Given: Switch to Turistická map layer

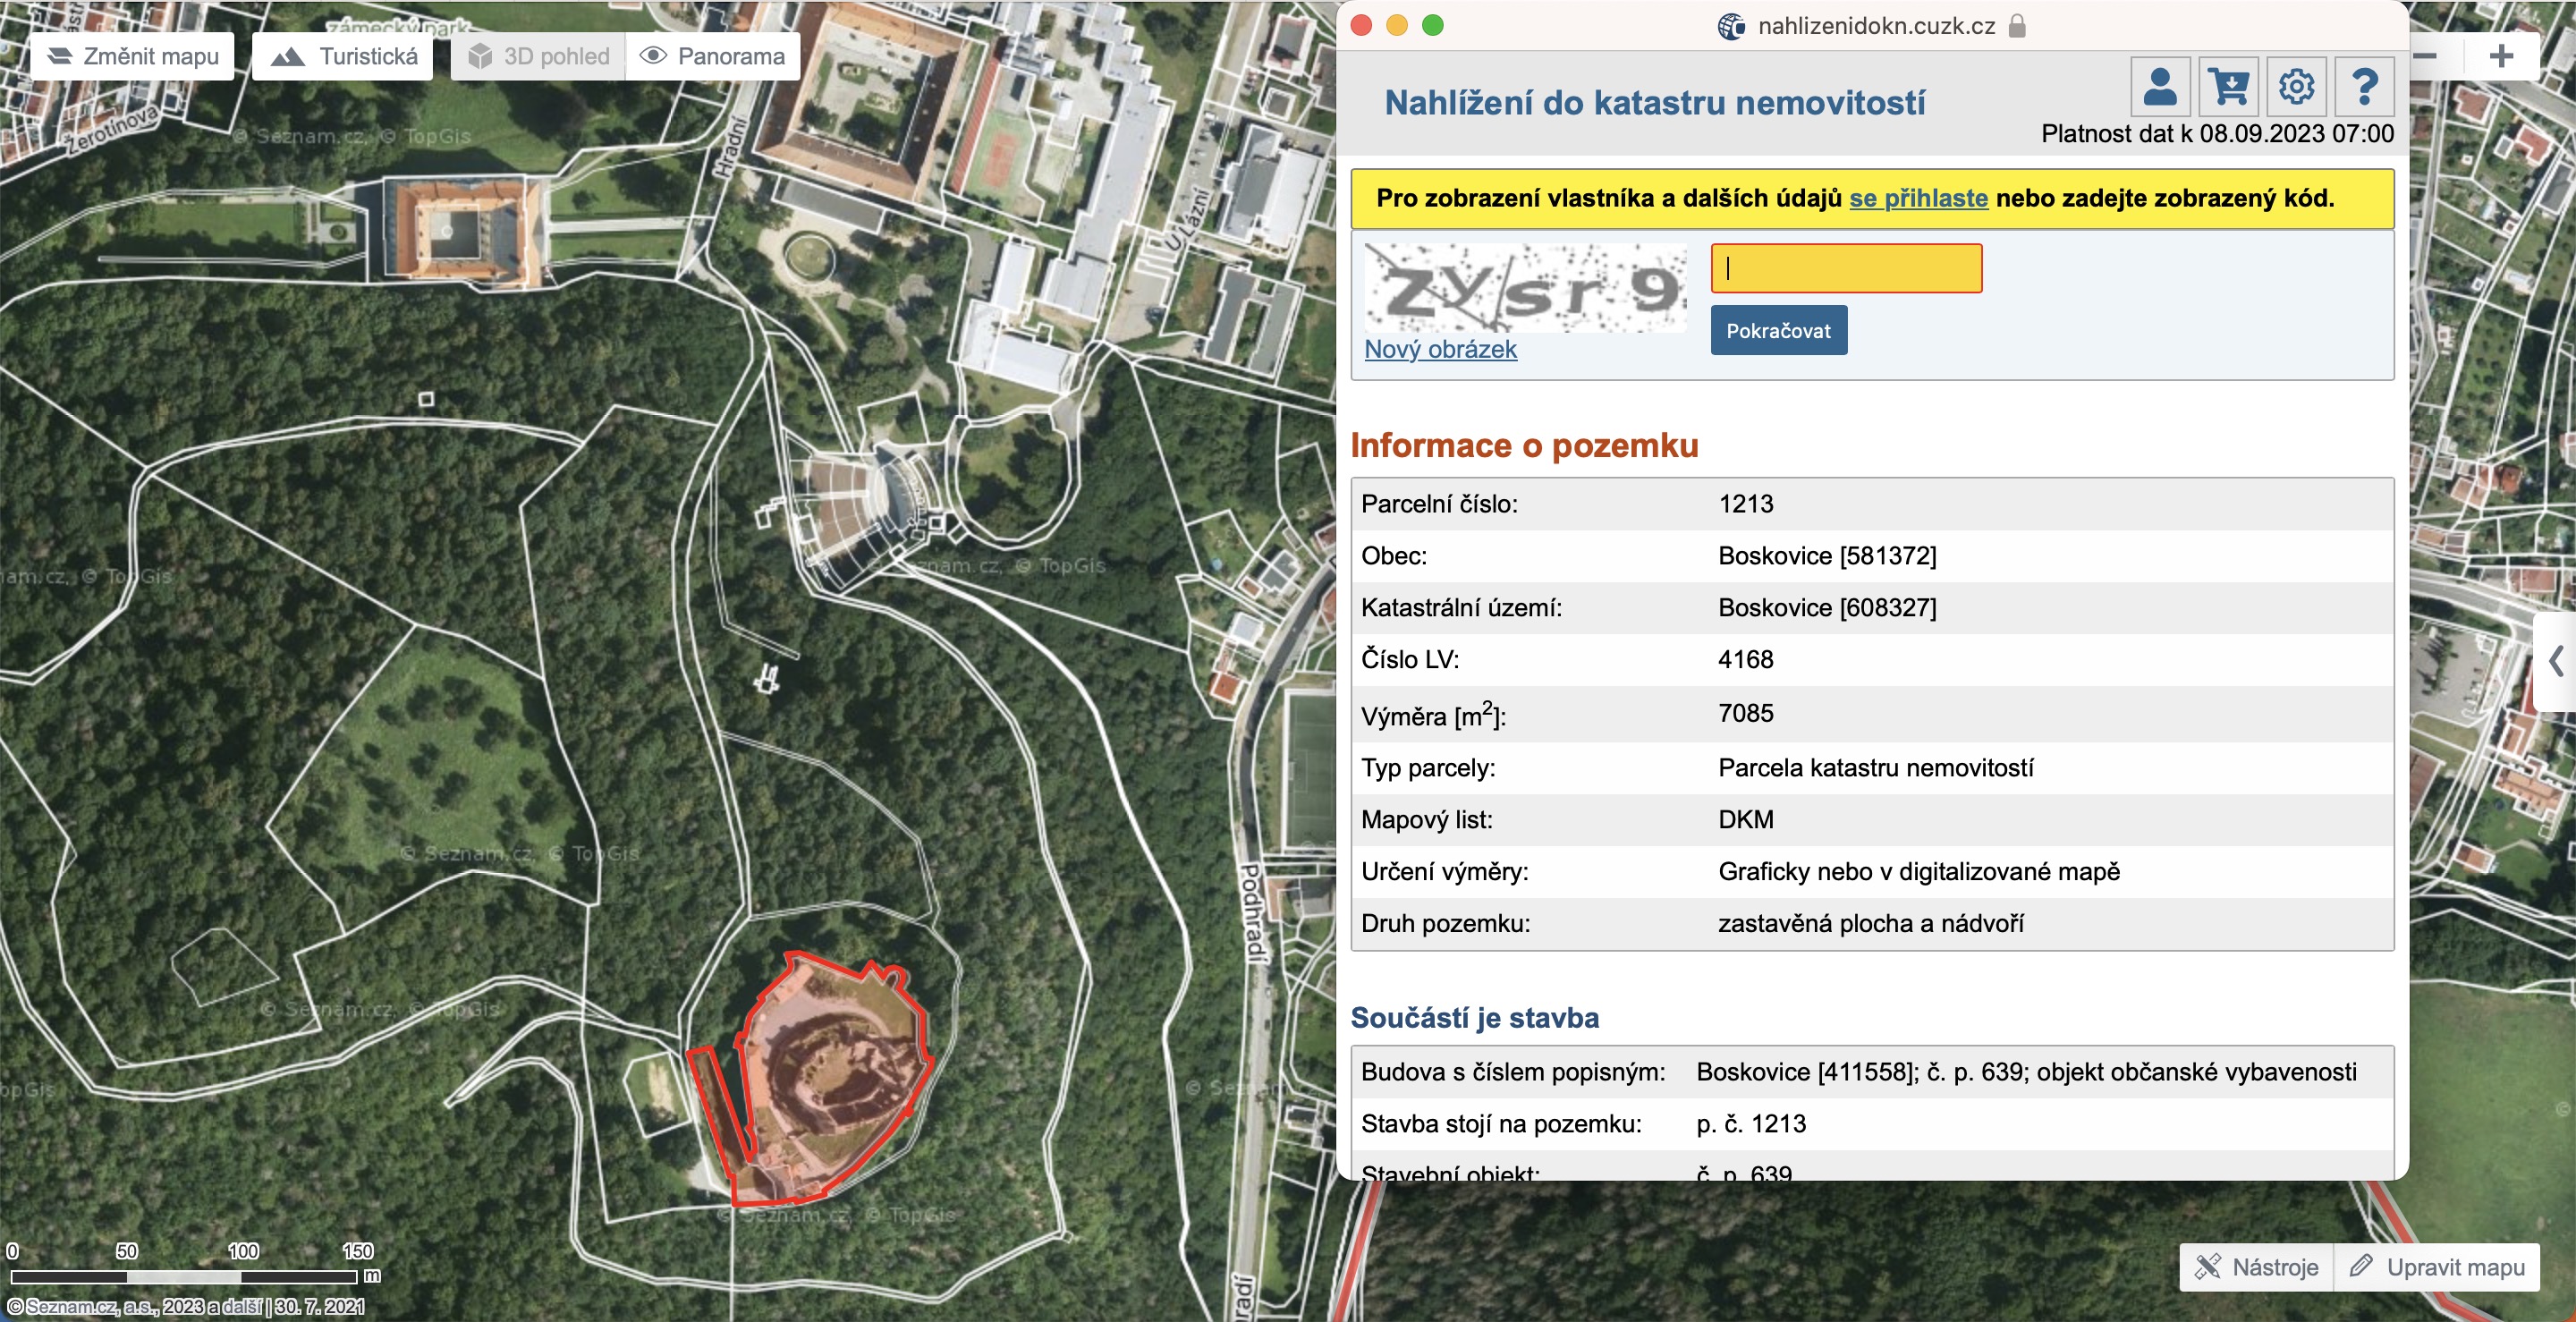Looking at the screenshot, I should tap(343, 56).
